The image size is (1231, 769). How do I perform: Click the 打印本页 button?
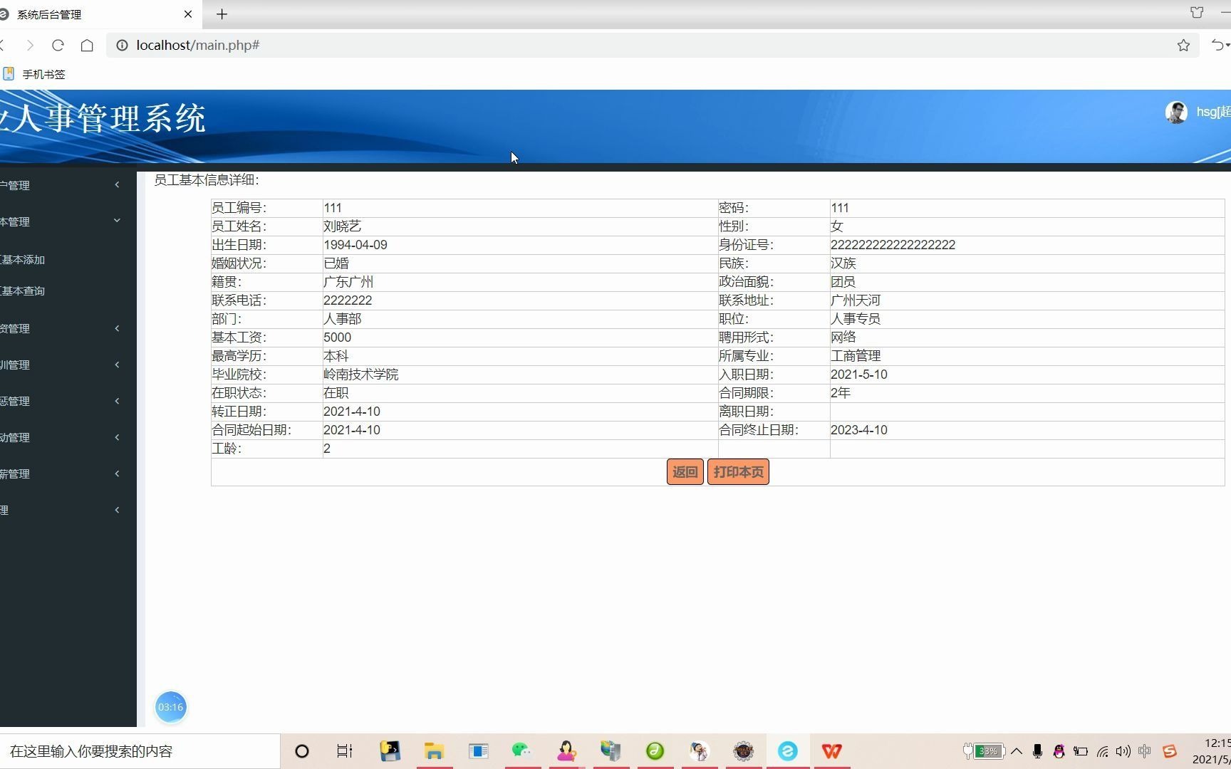click(737, 471)
